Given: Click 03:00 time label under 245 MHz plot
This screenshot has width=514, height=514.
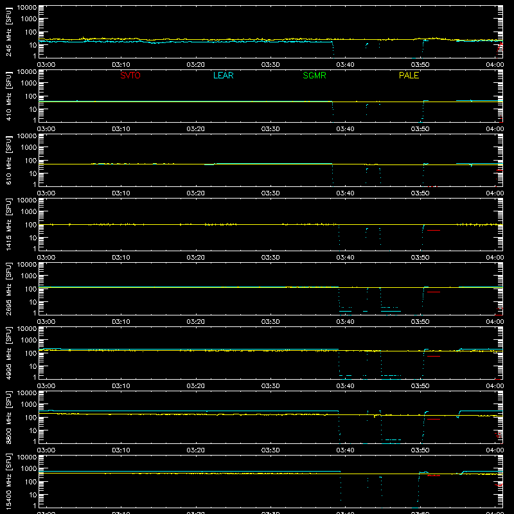Looking at the screenshot, I should coord(46,65).
